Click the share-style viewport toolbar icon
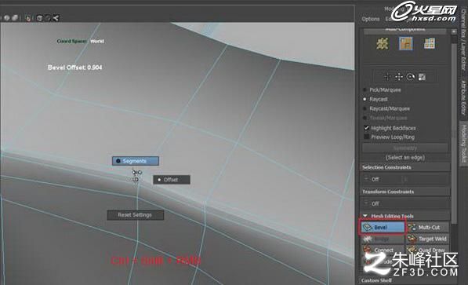Viewport: 468px width, 285px height. coord(56,18)
